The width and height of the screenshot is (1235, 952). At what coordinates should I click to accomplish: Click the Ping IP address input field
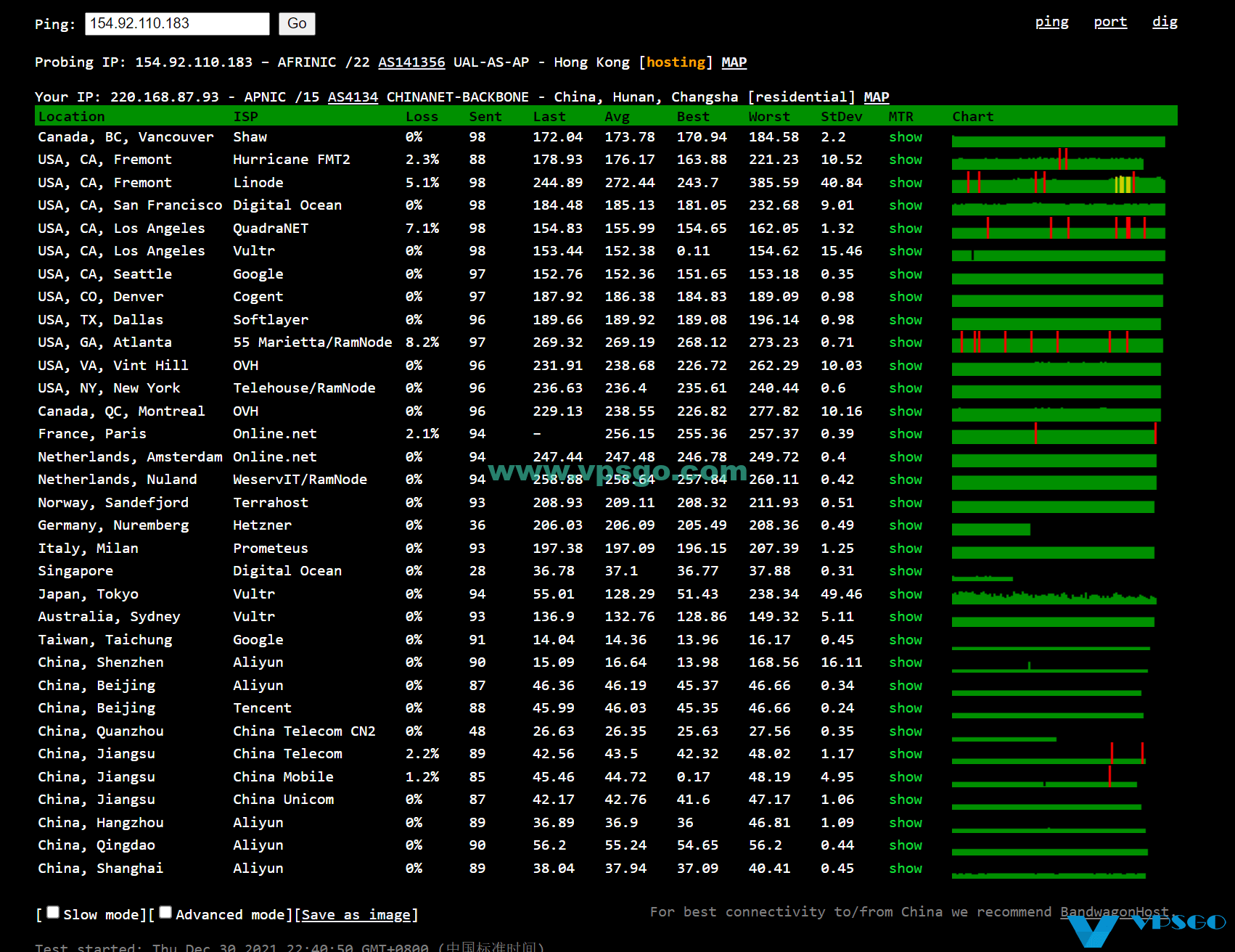click(177, 24)
